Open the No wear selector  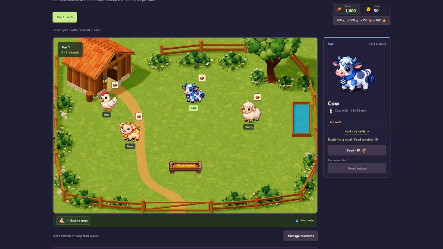357,122
